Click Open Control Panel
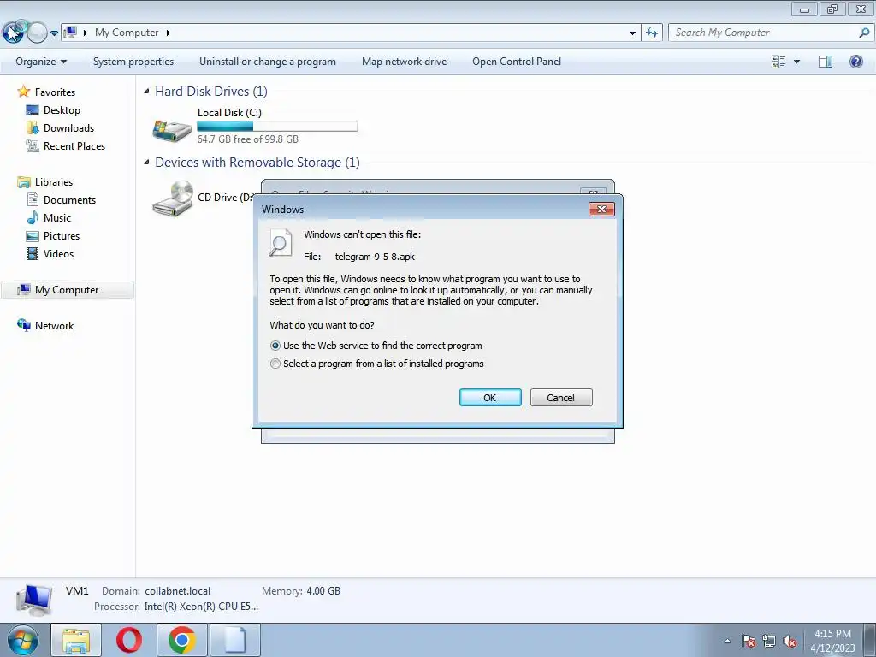Viewport: 876px width, 657px height. 516,62
